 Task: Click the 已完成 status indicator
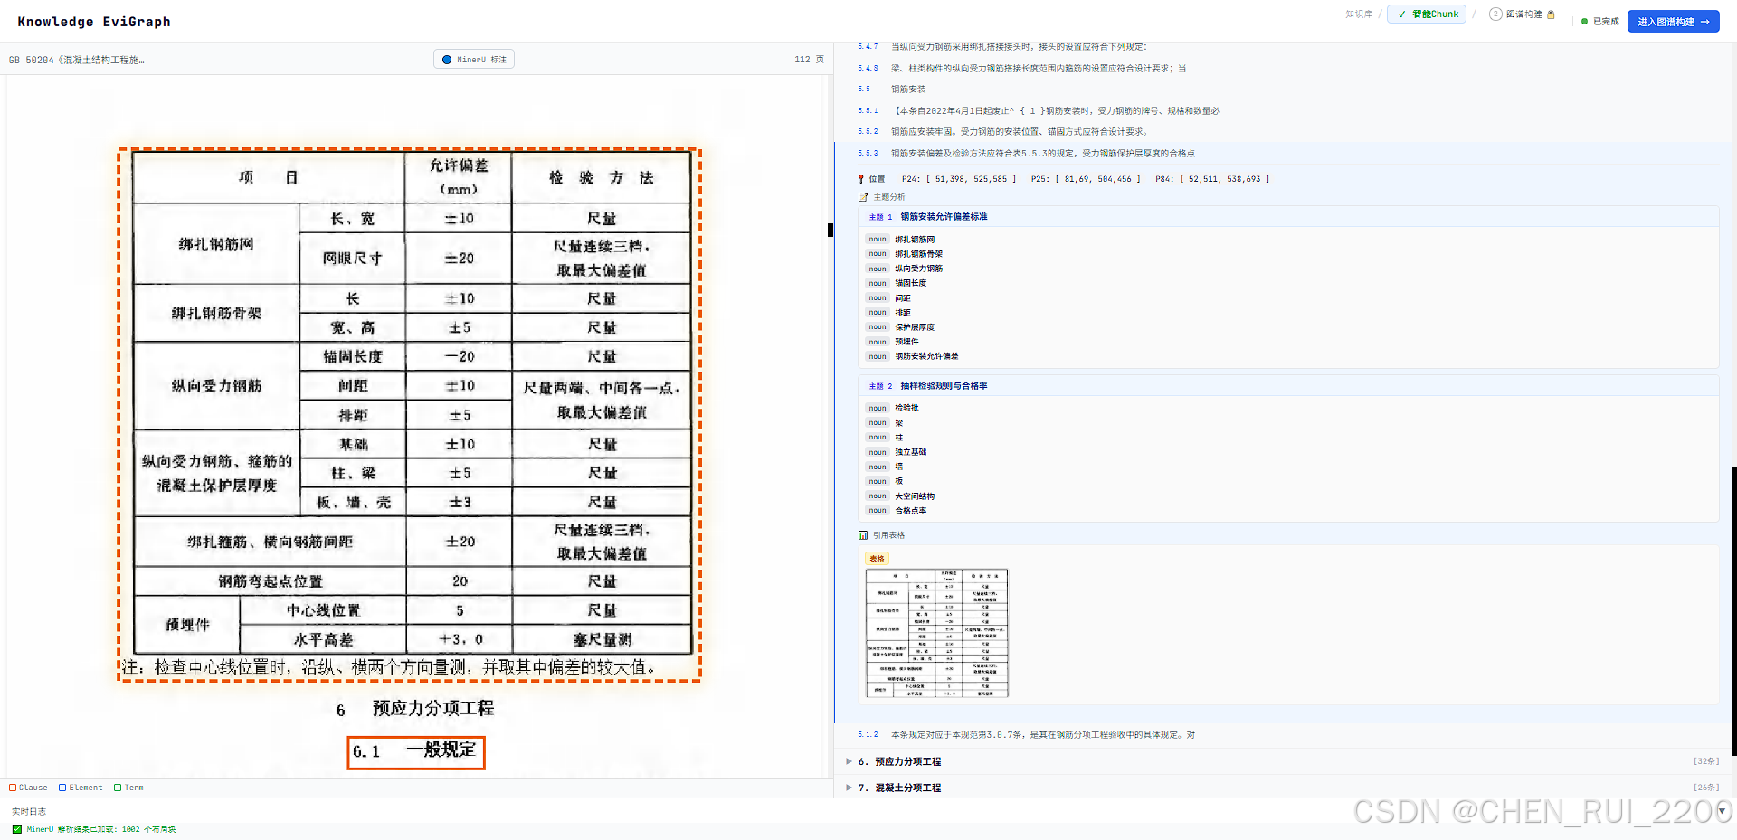(x=1599, y=22)
